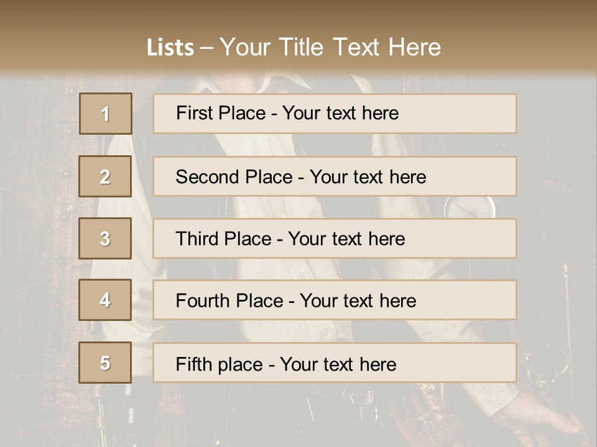This screenshot has width=597, height=447.
Task: Click 'Your text here' in Fourth Place row
Action: click(358, 301)
